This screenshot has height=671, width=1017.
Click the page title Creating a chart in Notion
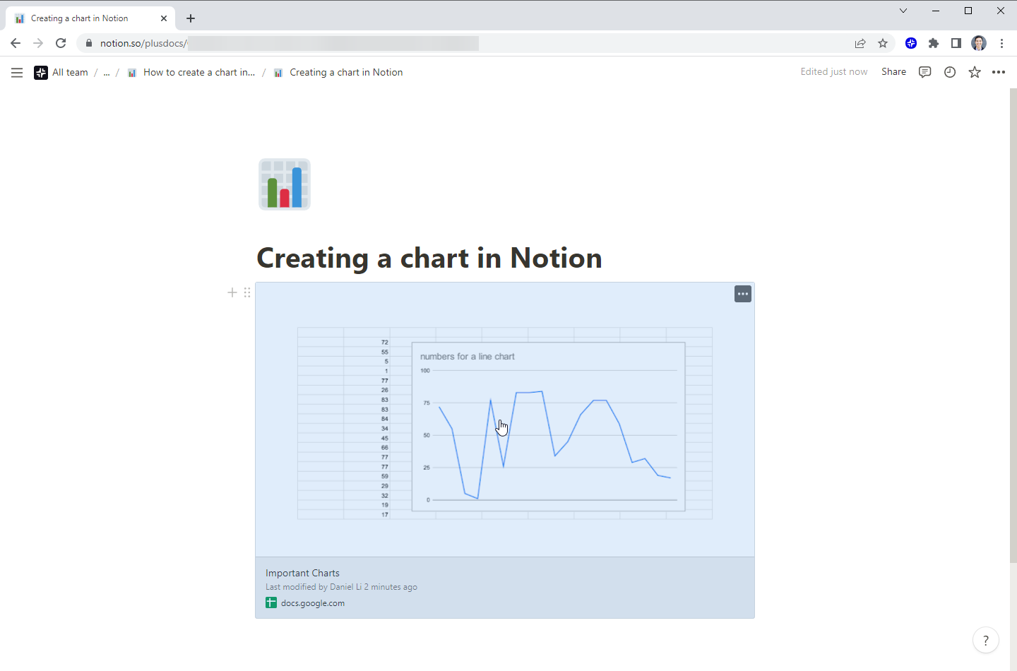pyautogui.click(x=429, y=259)
